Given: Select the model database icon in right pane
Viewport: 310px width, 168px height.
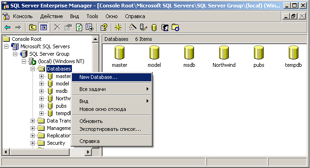Looking at the screenshot, I should (154, 52).
